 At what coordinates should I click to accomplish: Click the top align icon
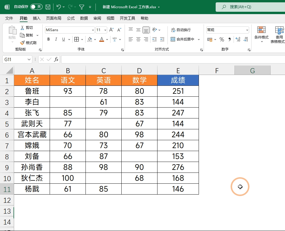131,30
